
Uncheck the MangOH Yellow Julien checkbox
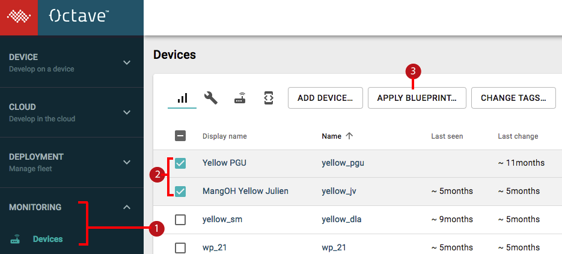[x=180, y=192]
